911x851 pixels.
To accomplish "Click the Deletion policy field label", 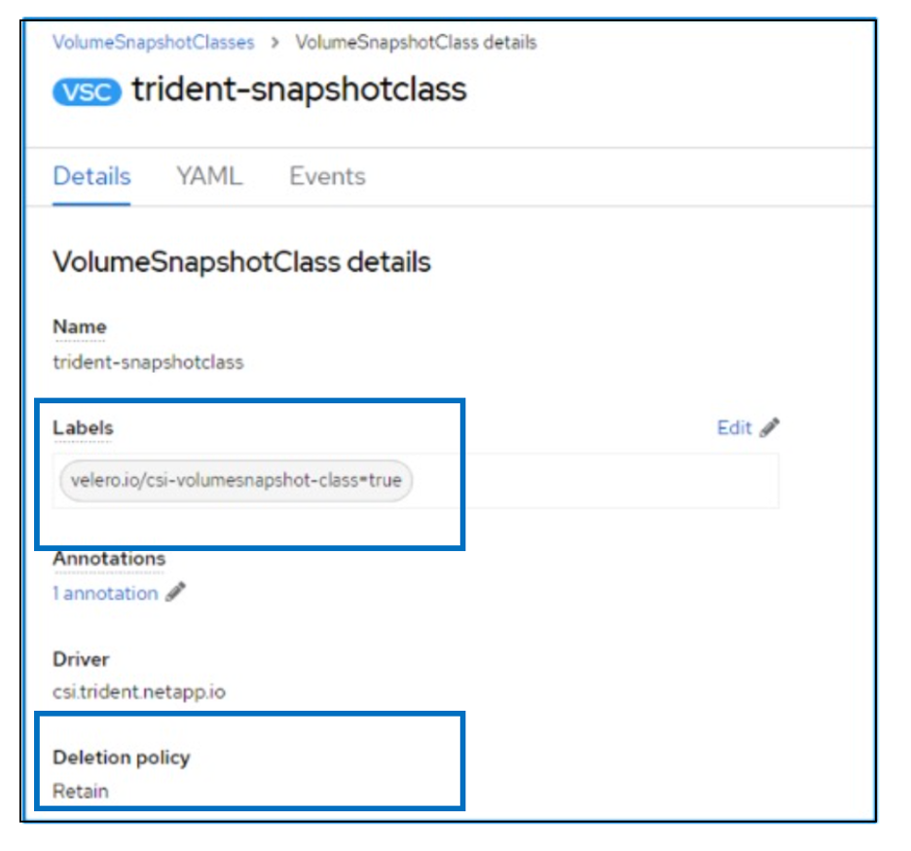I will tap(122, 758).
